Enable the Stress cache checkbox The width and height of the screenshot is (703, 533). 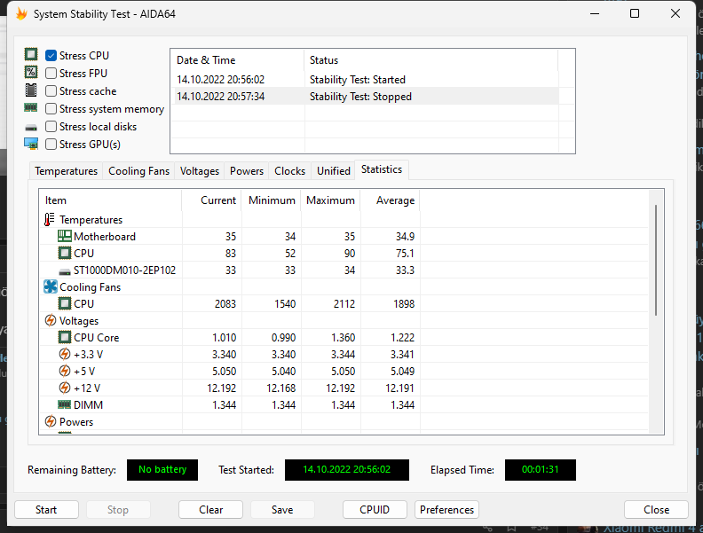[x=51, y=91]
